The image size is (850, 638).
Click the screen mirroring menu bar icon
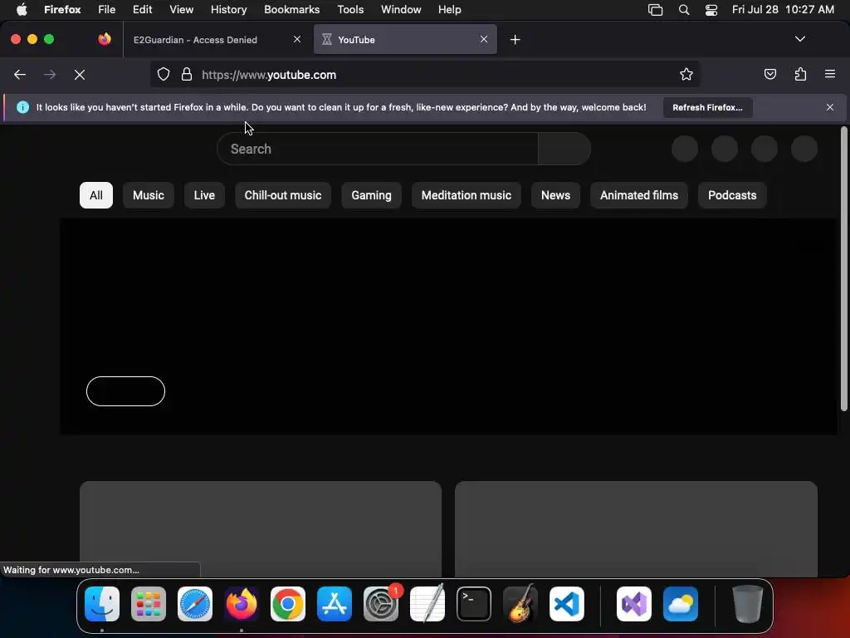[x=656, y=10]
